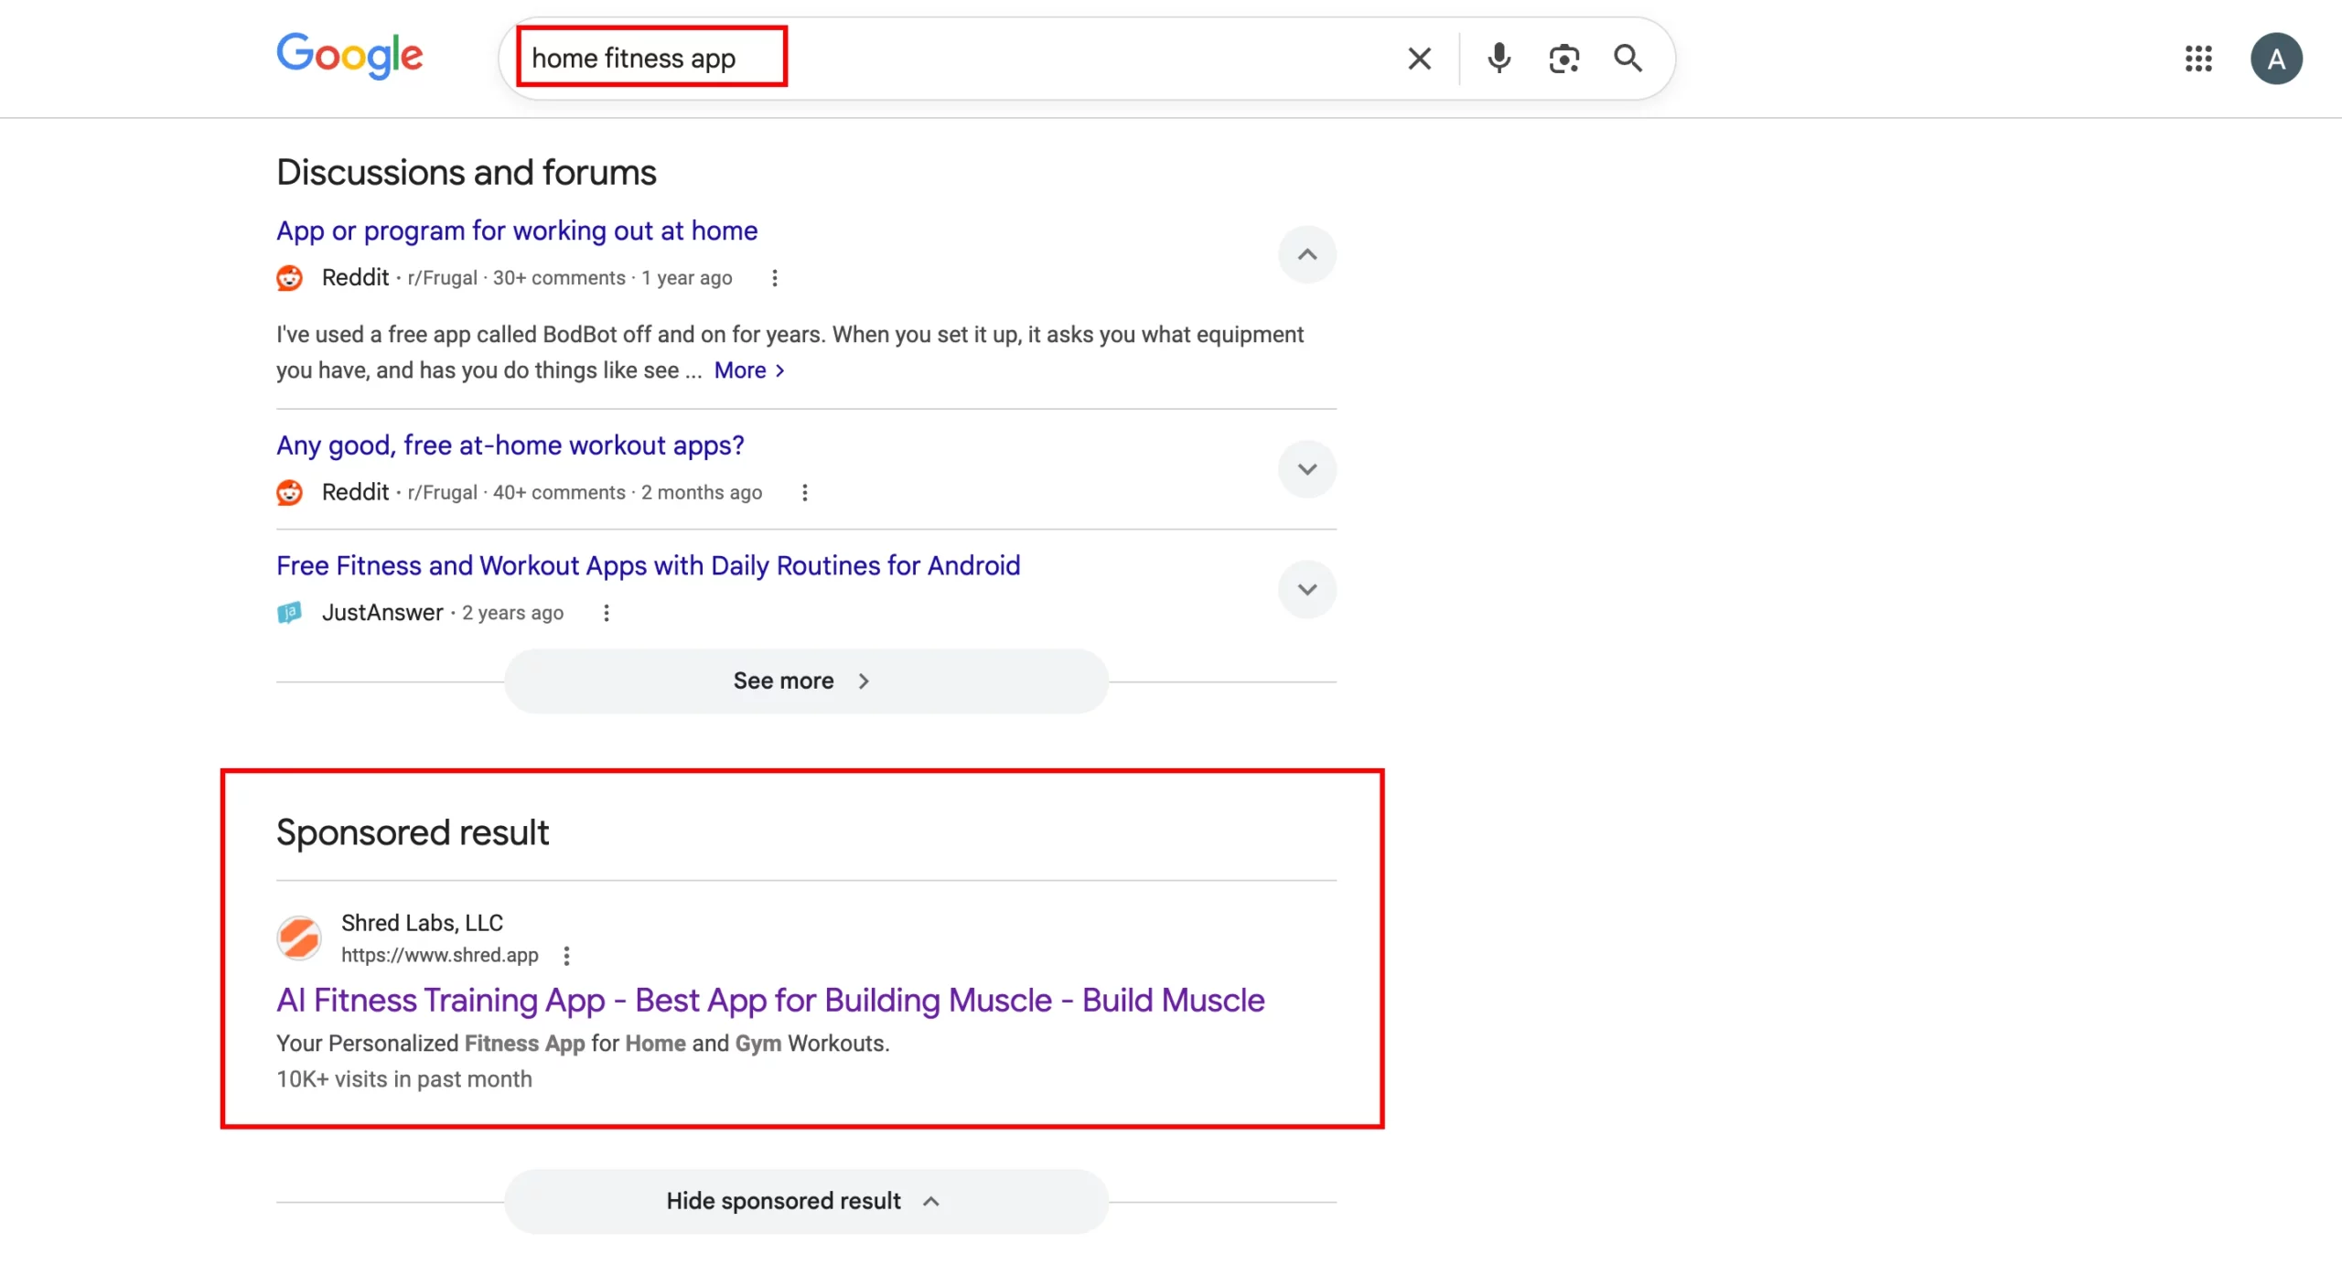Click the Reddit logo on the 40+ comments result

tap(290, 493)
